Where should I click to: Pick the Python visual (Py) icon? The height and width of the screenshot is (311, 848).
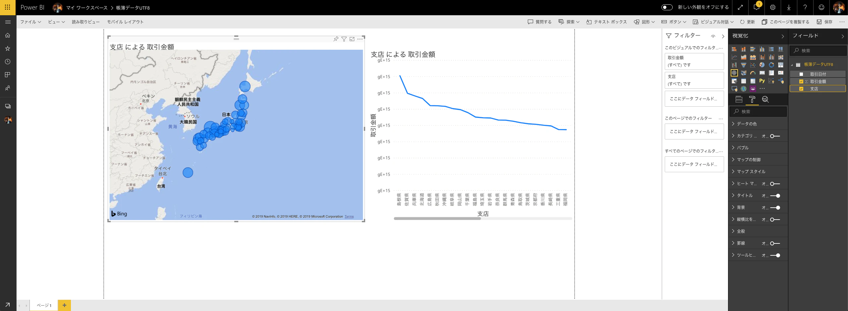pos(762,81)
